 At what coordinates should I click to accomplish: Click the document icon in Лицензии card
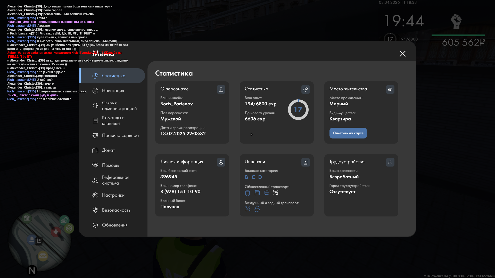point(306,162)
